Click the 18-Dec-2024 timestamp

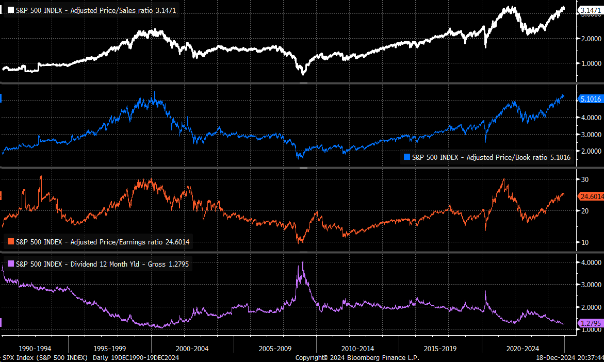click(556, 356)
